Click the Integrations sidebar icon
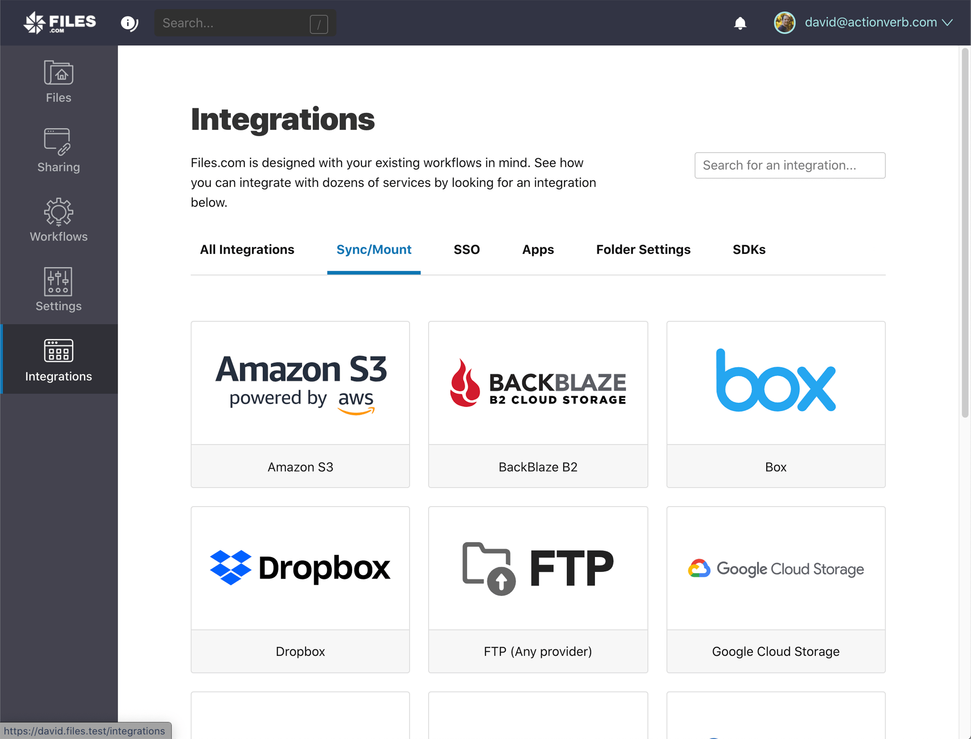The height and width of the screenshot is (739, 971). click(x=59, y=360)
